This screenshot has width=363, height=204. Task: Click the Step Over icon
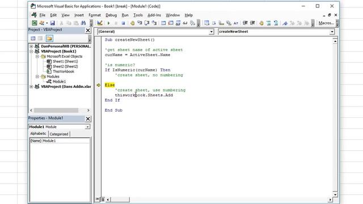(x=147, y=23)
